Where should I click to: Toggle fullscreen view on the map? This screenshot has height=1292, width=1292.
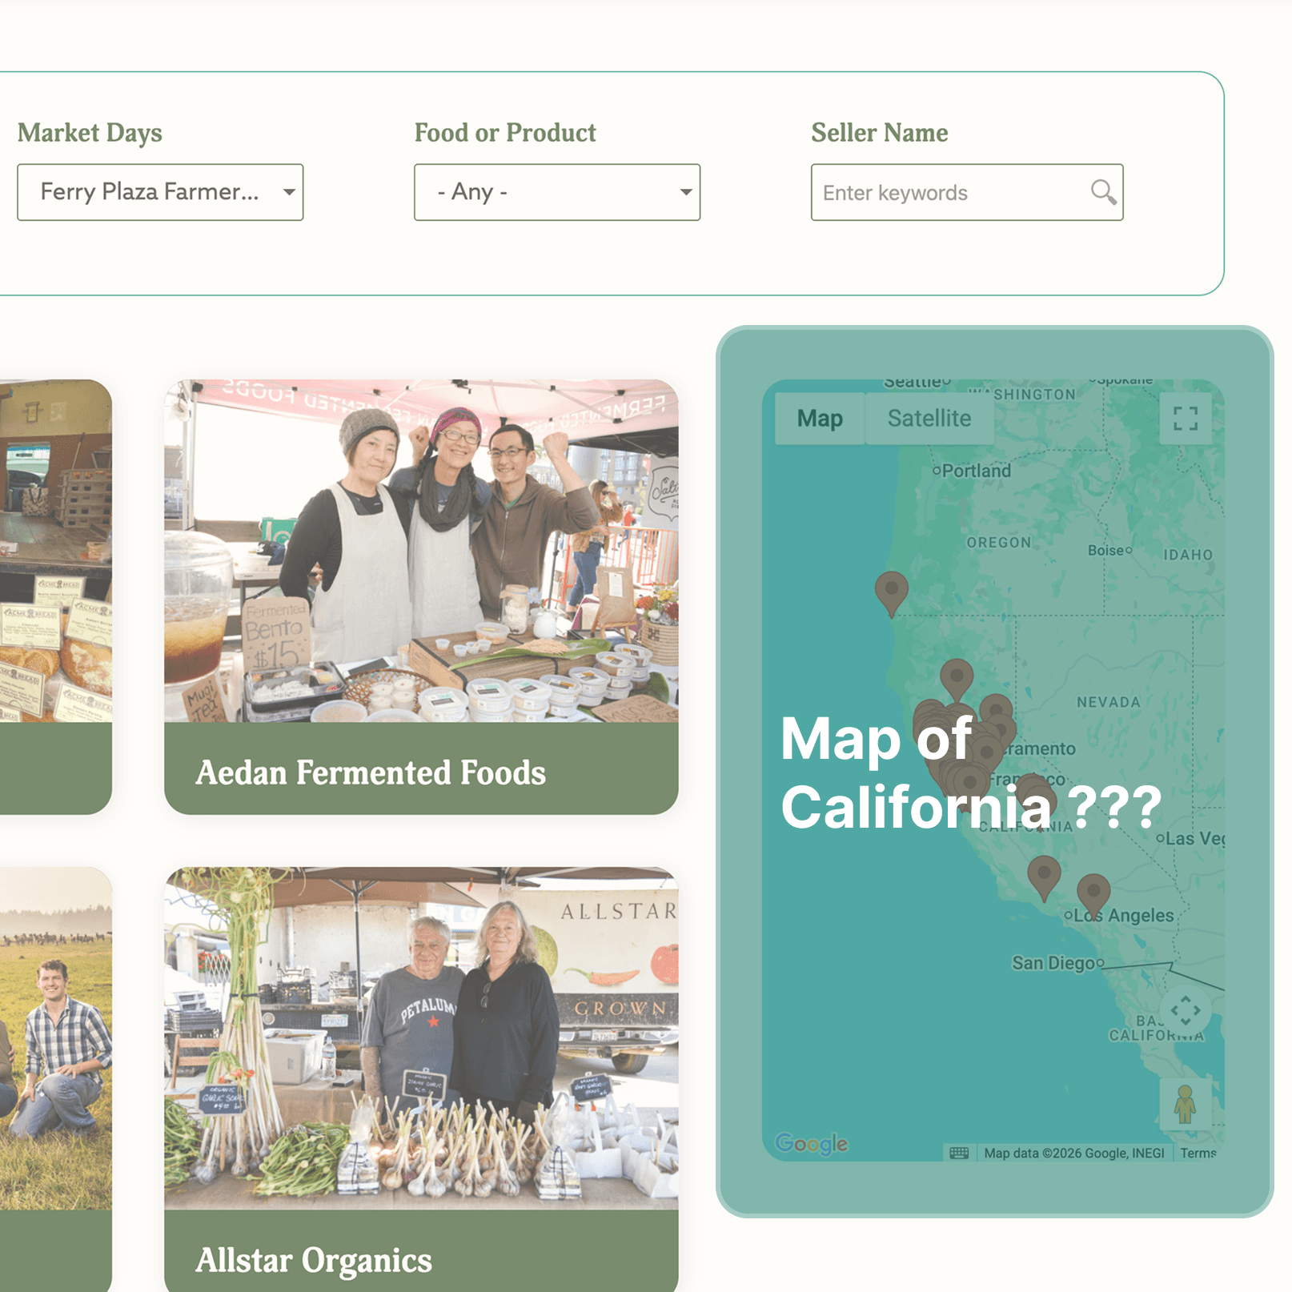click(x=1185, y=418)
